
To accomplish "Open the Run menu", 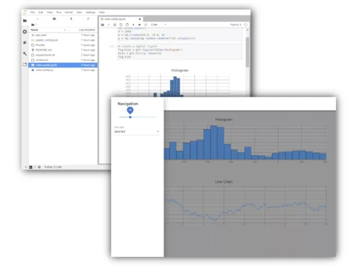I will pos(59,12).
